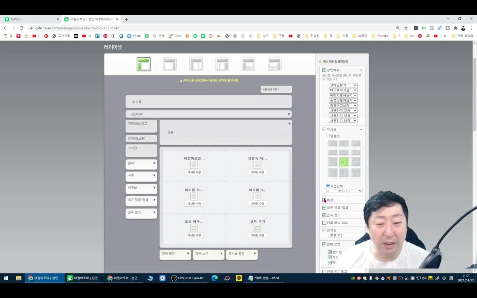Toggle the 대문 checkbox
Image resolution: width=477 pixels, height=298 pixels.
click(x=324, y=200)
